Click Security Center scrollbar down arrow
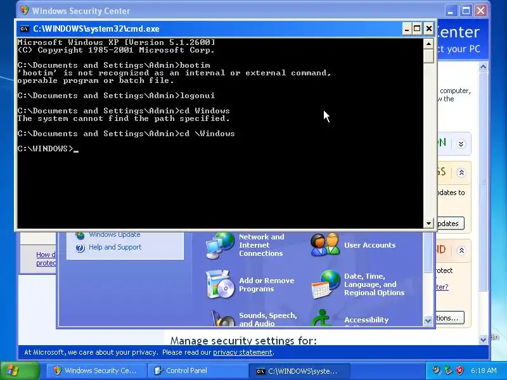This screenshot has height=380, width=507. [483, 339]
